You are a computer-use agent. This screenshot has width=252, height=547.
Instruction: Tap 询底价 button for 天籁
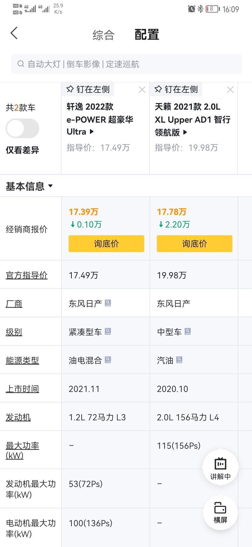195,244
